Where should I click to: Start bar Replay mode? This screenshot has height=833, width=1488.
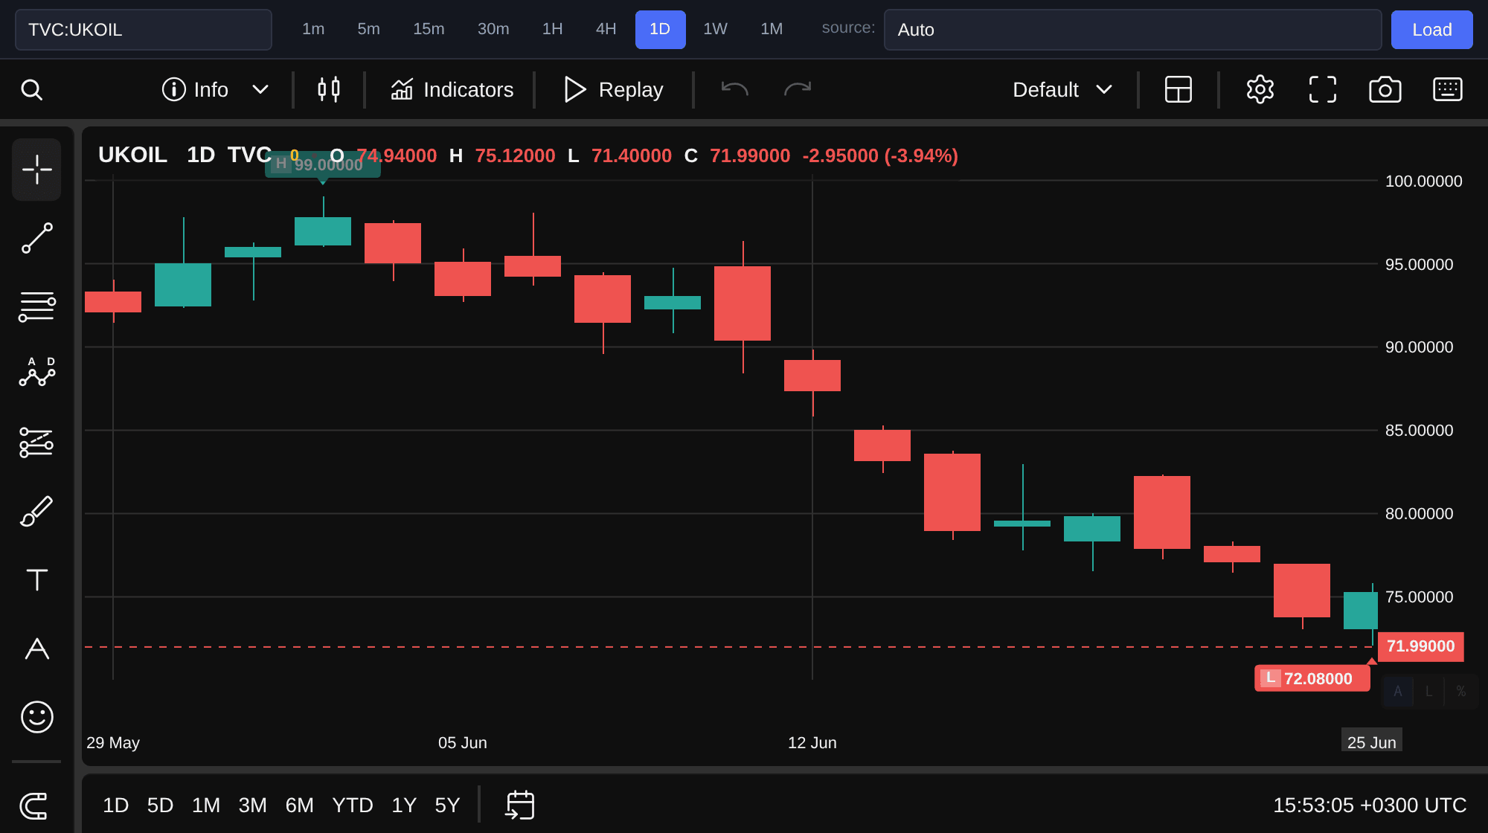click(613, 90)
